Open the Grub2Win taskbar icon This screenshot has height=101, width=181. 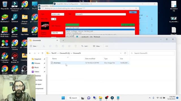point(112,98)
